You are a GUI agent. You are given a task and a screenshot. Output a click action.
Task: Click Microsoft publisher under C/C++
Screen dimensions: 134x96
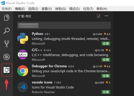point(39,60)
